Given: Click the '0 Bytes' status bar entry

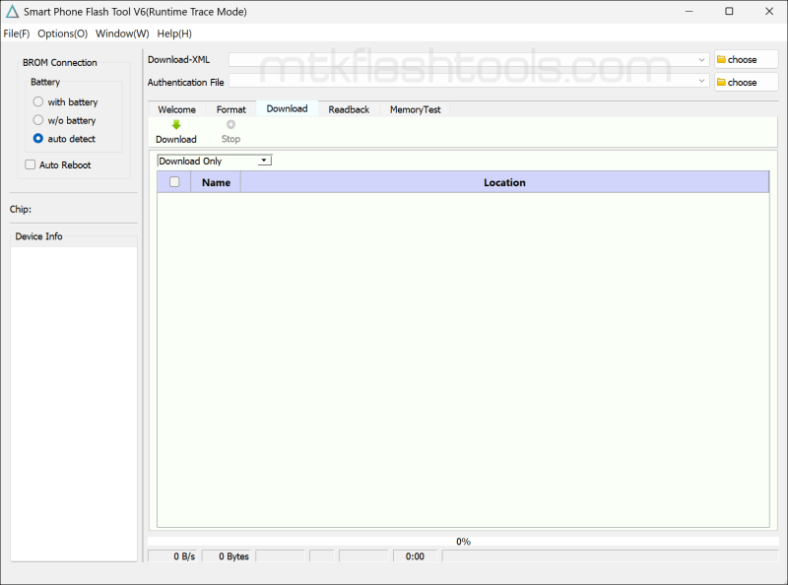Looking at the screenshot, I should tap(228, 556).
